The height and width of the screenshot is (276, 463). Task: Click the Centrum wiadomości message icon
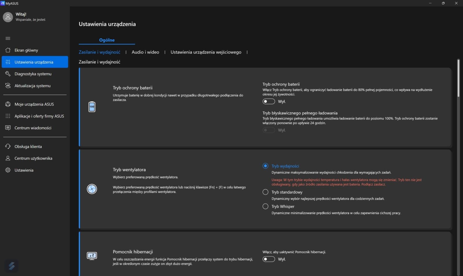point(8,128)
